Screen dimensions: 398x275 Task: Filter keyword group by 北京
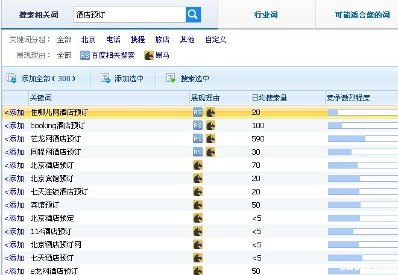coord(88,40)
